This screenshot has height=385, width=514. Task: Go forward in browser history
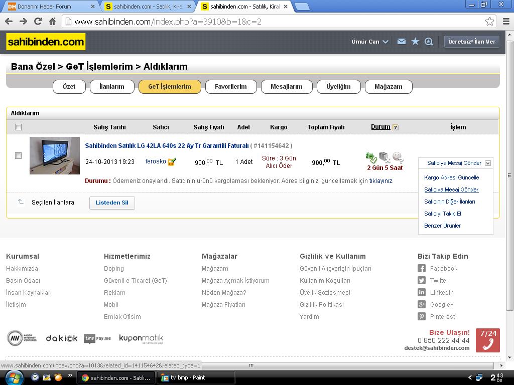tap(23, 22)
